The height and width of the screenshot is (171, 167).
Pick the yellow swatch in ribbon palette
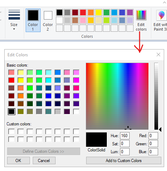99,12
